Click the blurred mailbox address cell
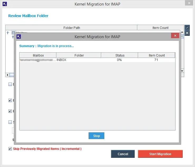195x167 pixels. pos(38,60)
